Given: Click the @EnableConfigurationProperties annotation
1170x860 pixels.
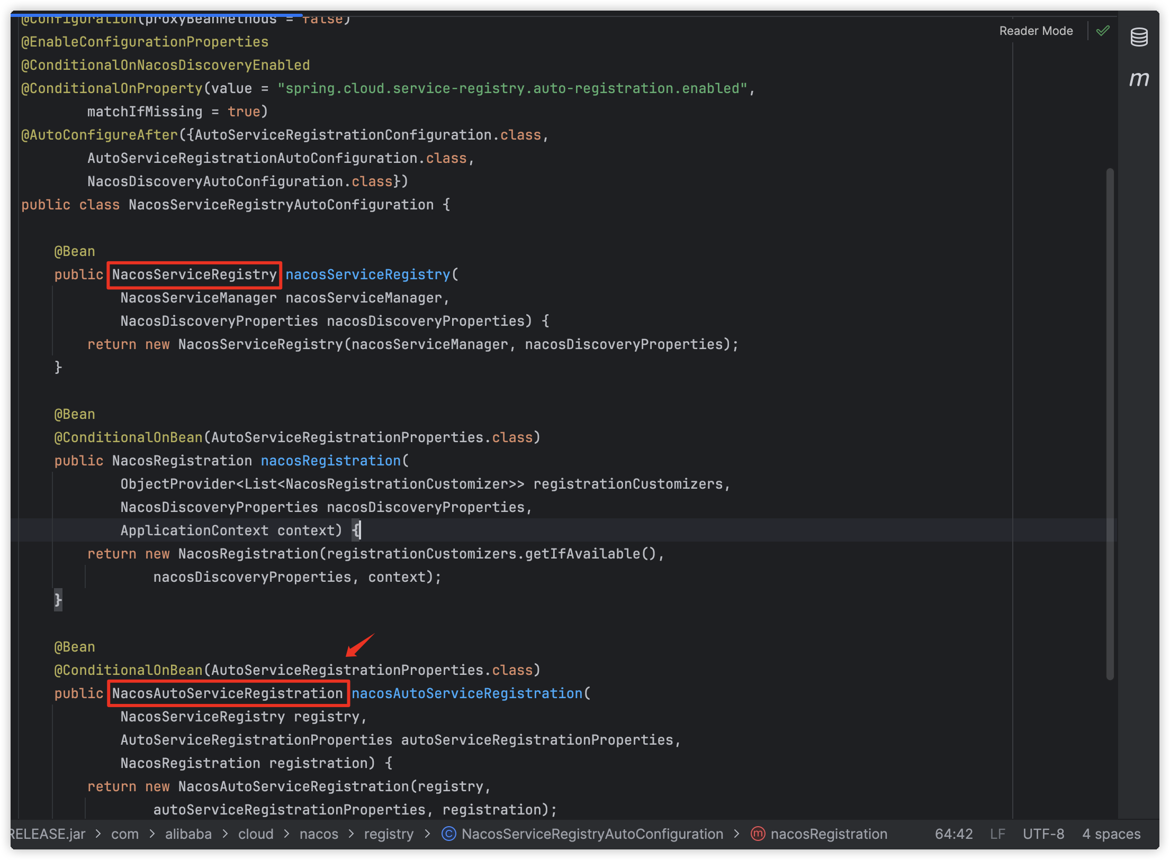Looking at the screenshot, I should tap(145, 41).
